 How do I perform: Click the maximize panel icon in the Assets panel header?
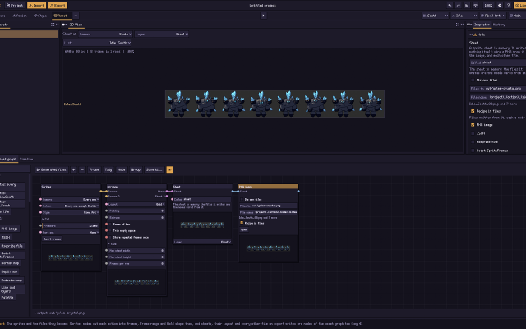[53, 25]
